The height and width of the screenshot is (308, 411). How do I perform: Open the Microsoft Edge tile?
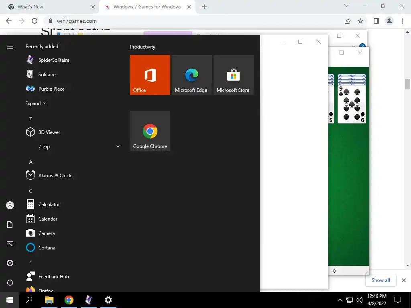191,75
